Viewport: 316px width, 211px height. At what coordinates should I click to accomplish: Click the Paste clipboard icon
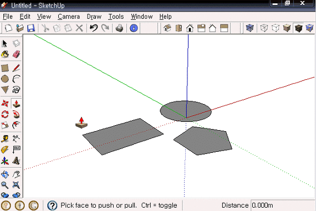click(x=68, y=28)
